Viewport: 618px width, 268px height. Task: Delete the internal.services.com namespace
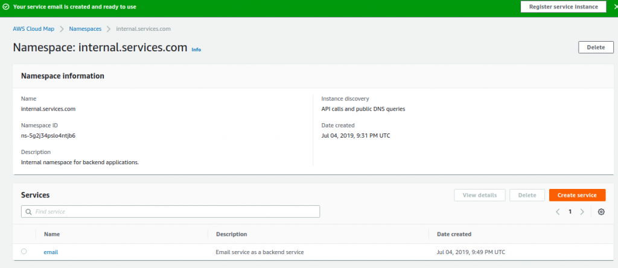(596, 47)
